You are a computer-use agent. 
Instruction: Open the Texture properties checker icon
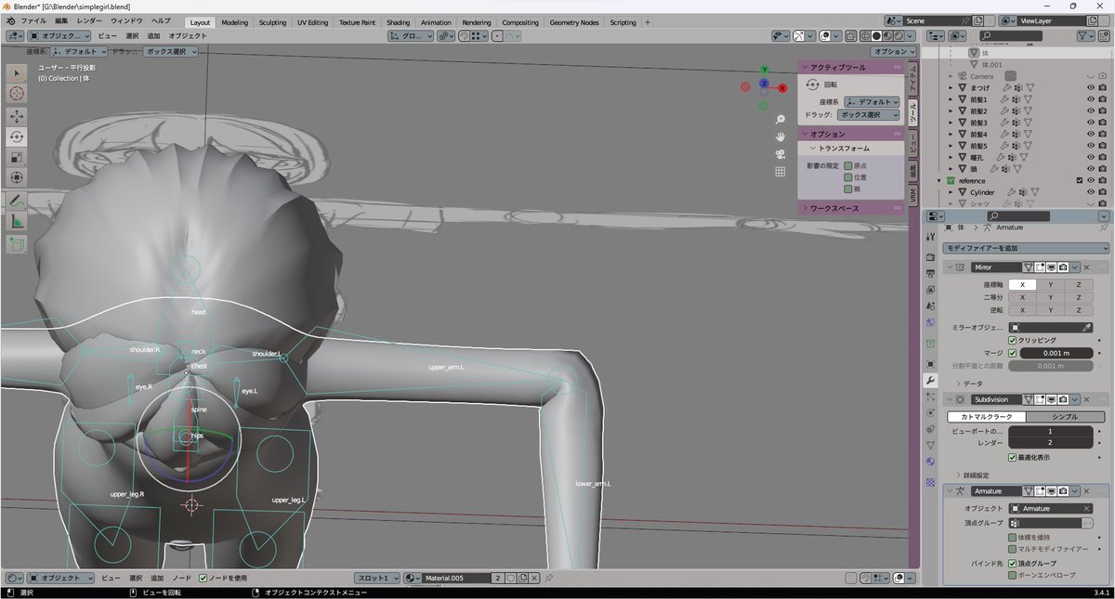[x=931, y=483]
